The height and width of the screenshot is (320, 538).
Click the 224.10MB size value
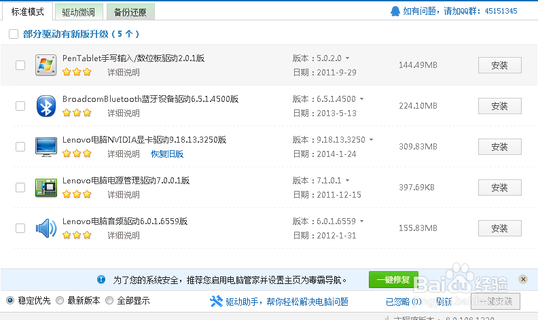click(x=418, y=106)
